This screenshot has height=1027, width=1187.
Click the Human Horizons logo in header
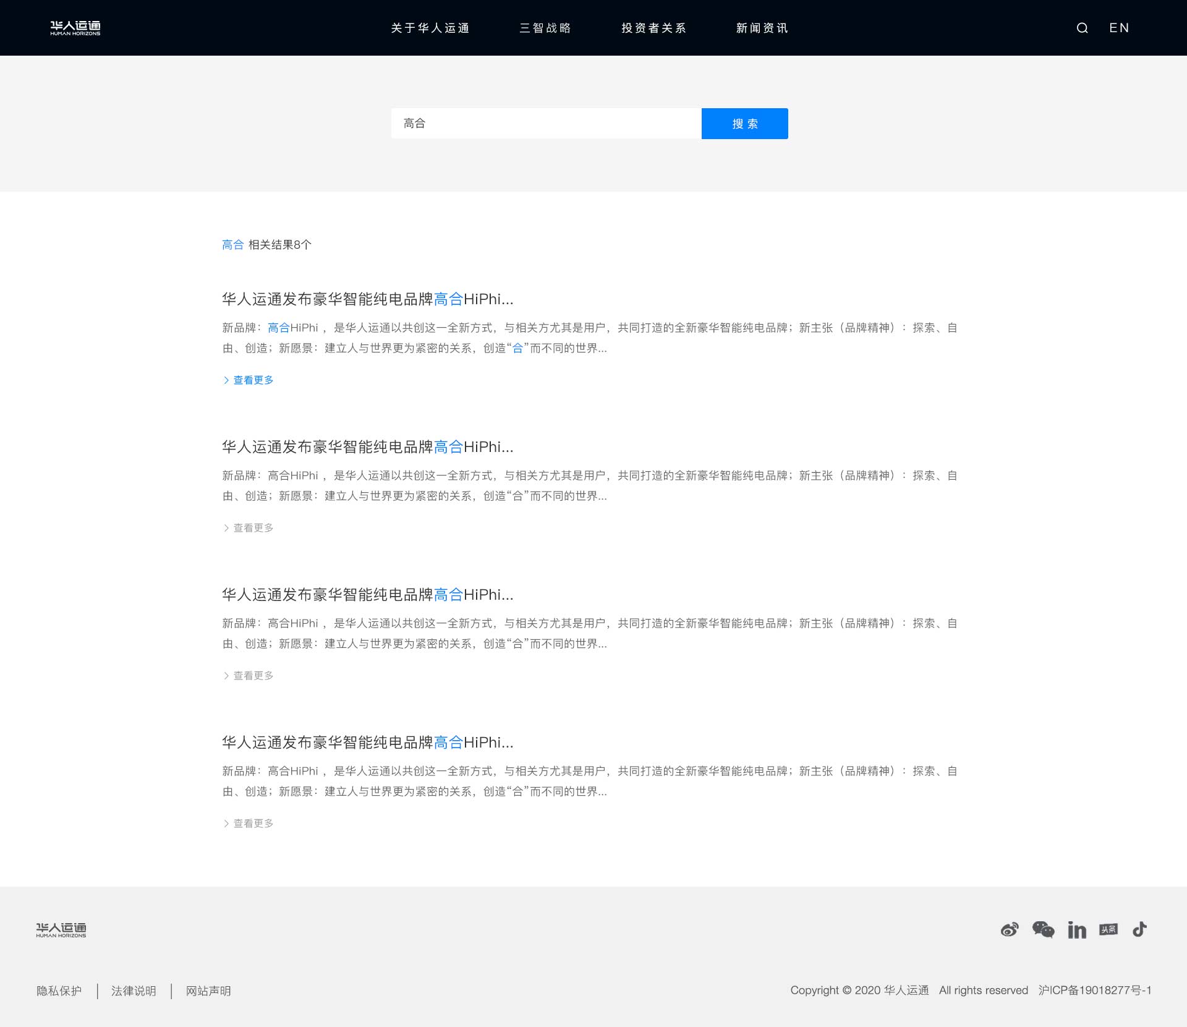[x=75, y=28]
